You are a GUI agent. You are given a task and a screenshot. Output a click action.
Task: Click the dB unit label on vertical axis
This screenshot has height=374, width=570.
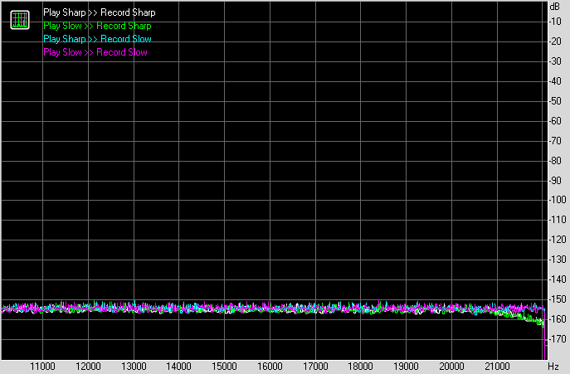coord(555,7)
